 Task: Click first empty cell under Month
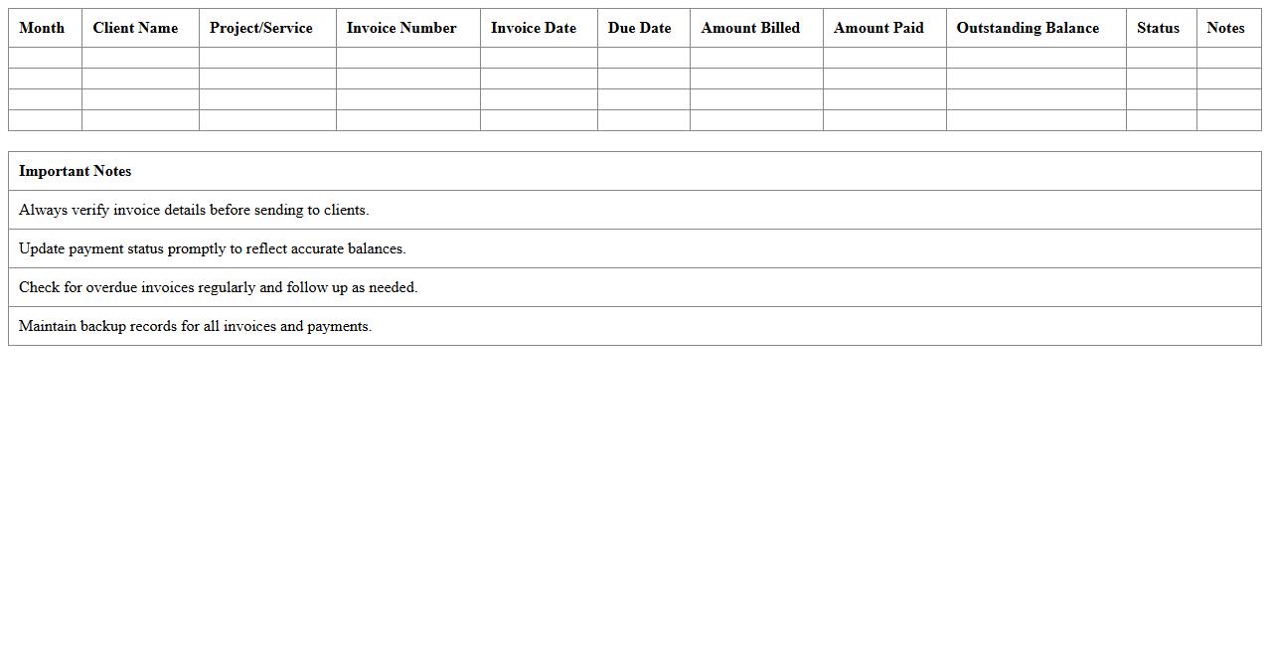45,58
